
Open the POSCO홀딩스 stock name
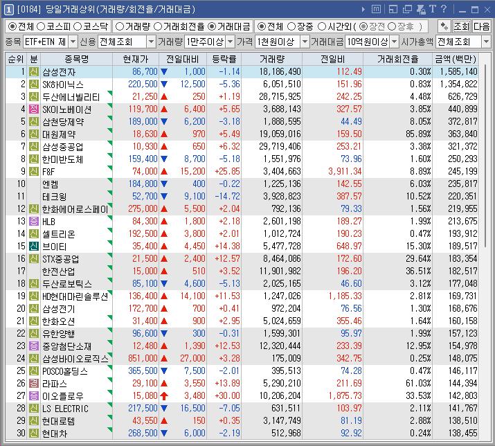pyautogui.click(x=65, y=371)
